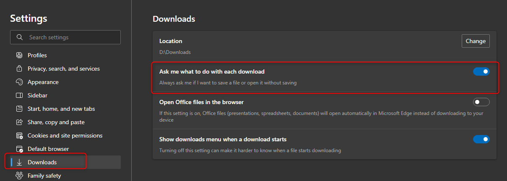Image resolution: width=507 pixels, height=181 pixels.
Task: Select Sidebar settings entry
Action: pyautogui.click(x=65, y=95)
